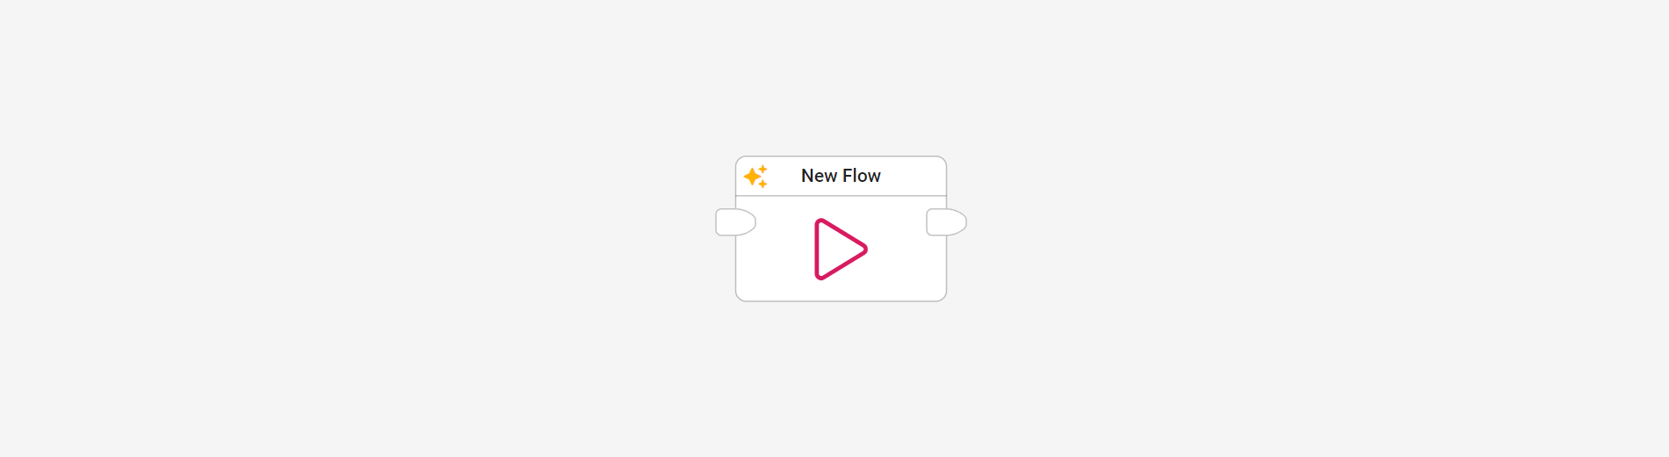Click the "New Flow" title text
The height and width of the screenshot is (457, 1669).
coord(841,176)
